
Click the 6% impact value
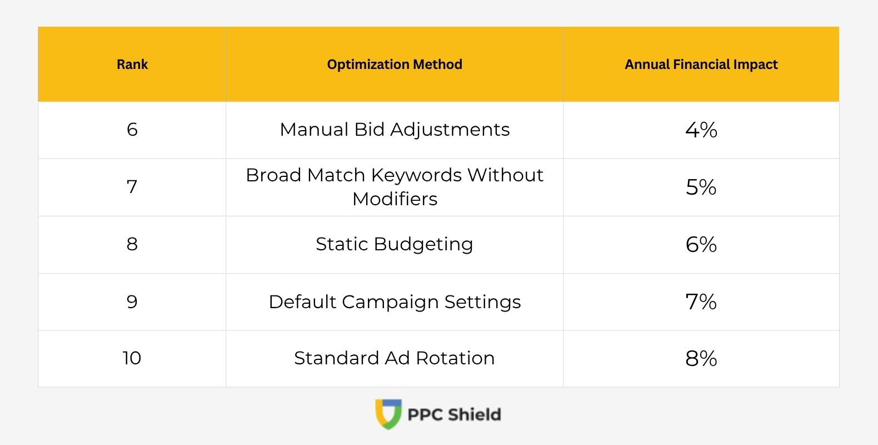(701, 244)
